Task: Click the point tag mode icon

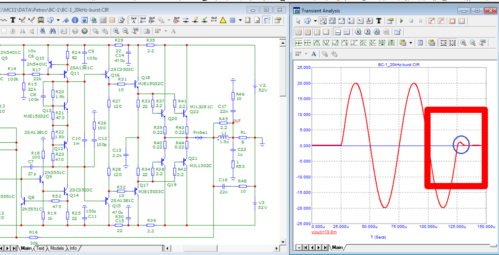Action: [x=360, y=21]
